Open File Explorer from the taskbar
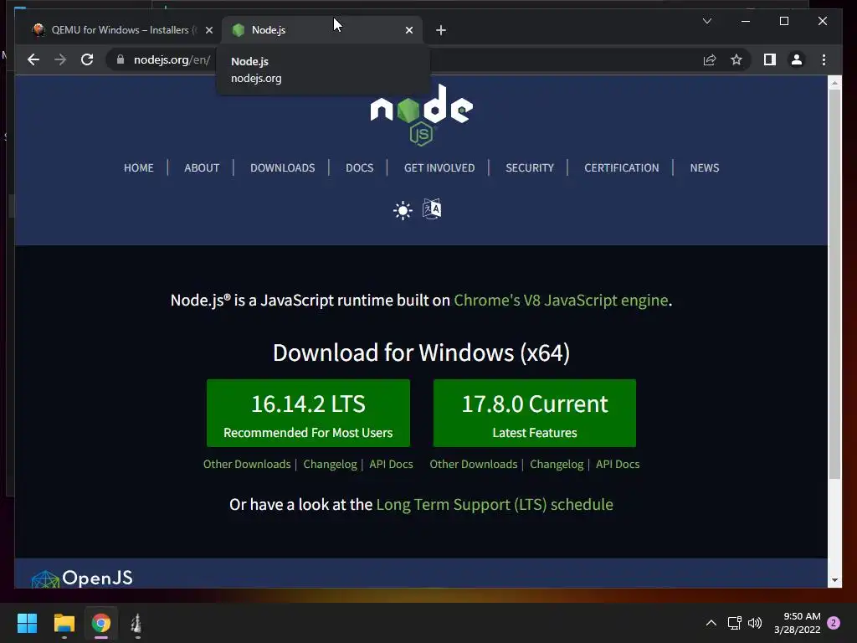The width and height of the screenshot is (857, 643). [64, 623]
